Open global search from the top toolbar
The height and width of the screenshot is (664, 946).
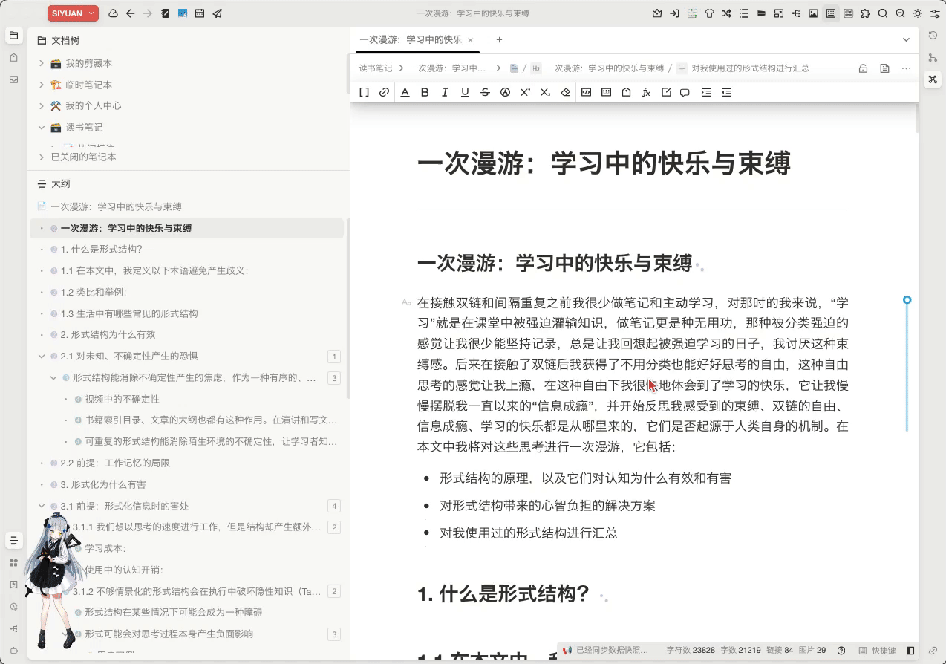click(x=883, y=13)
